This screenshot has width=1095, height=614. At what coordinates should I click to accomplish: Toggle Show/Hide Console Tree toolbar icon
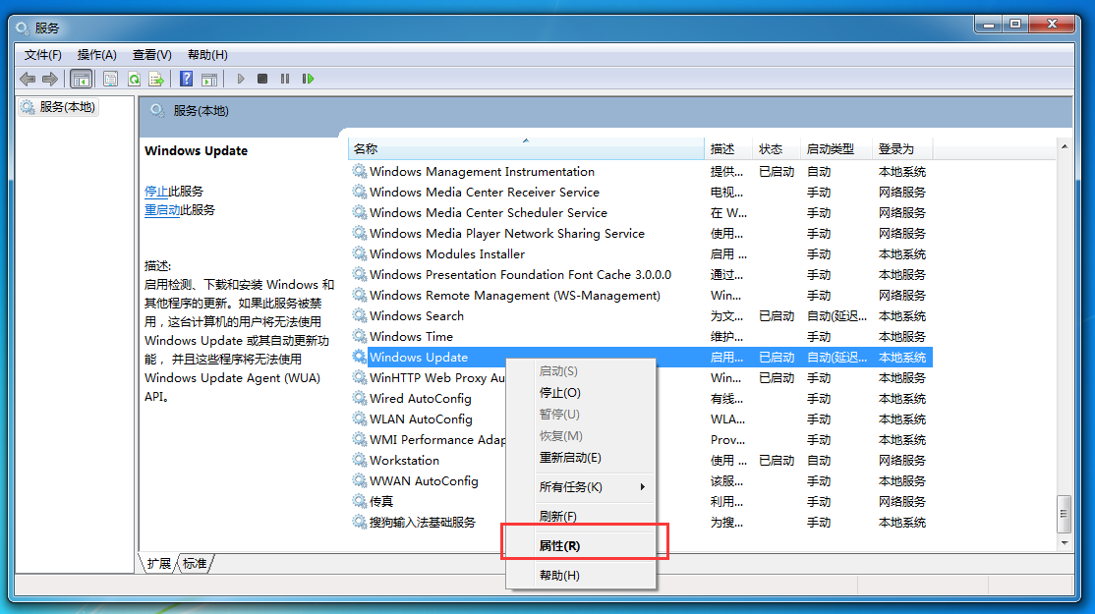click(82, 79)
